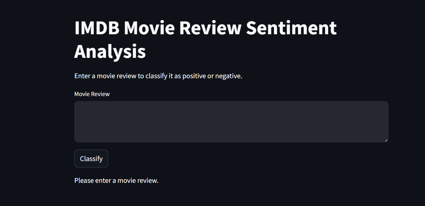
Task: Click the top-left corner of the review text area
Action: tap(76, 103)
